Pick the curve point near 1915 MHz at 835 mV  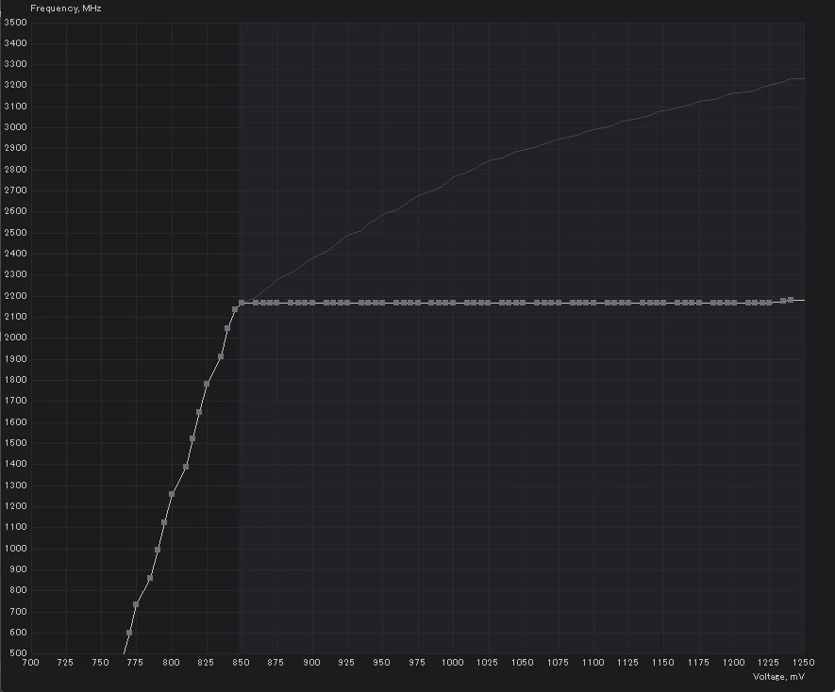point(221,356)
